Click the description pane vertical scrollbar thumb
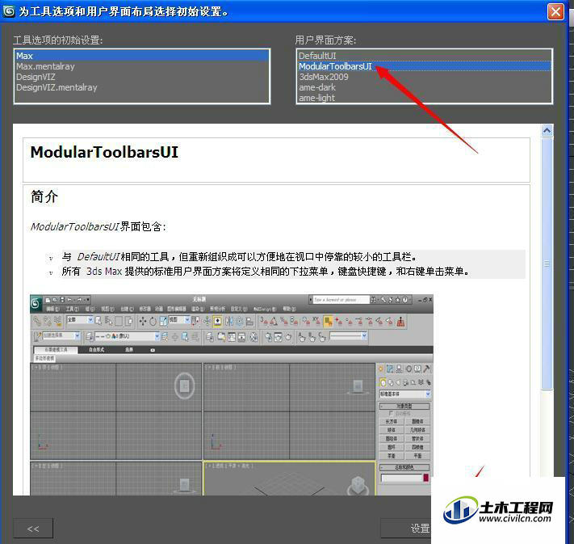The image size is (574, 544). click(x=547, y=264)
